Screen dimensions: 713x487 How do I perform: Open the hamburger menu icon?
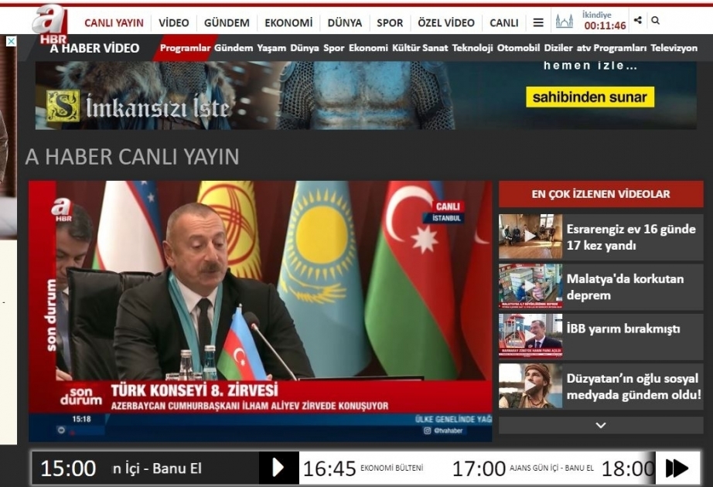[538, 22]
